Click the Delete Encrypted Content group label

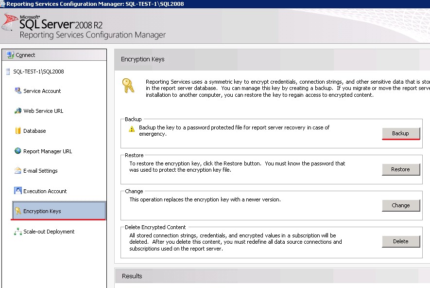point(155,227)
